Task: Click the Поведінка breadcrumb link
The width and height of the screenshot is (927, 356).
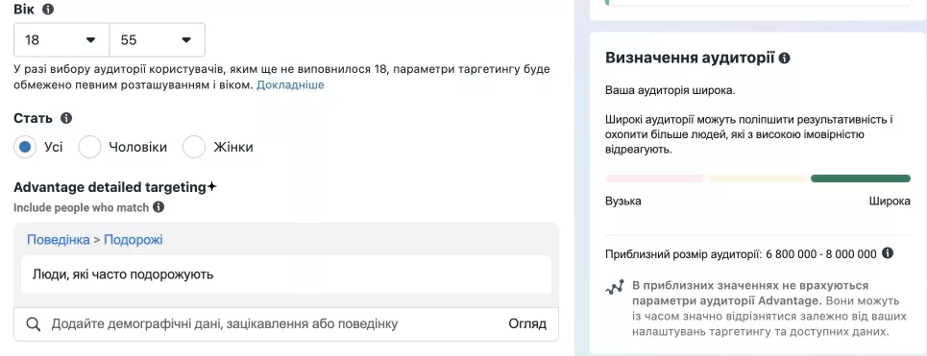Action: coord(58,240)
